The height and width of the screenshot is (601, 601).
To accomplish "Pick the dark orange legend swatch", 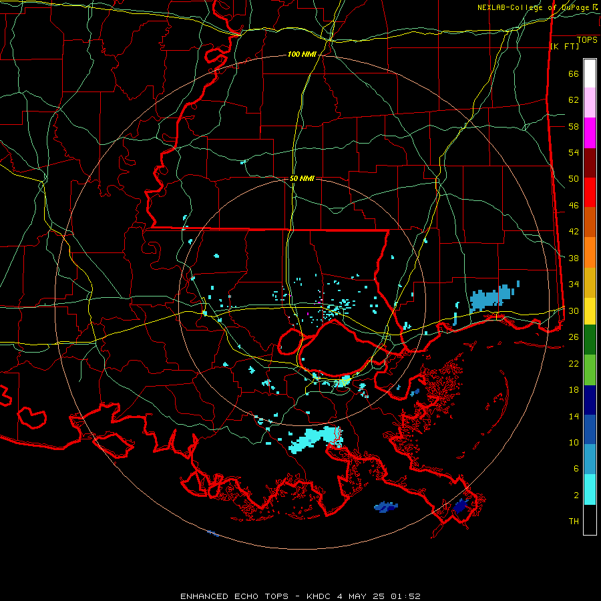I will (590, 222).
